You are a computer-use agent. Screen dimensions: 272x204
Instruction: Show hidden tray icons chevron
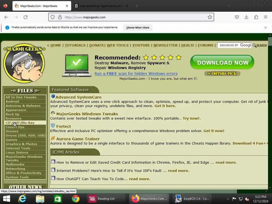pos(228,199)
